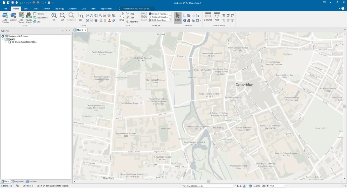Screen dimensions: 347x188
Task: Zoom In on the map
Action: point(54,17)
